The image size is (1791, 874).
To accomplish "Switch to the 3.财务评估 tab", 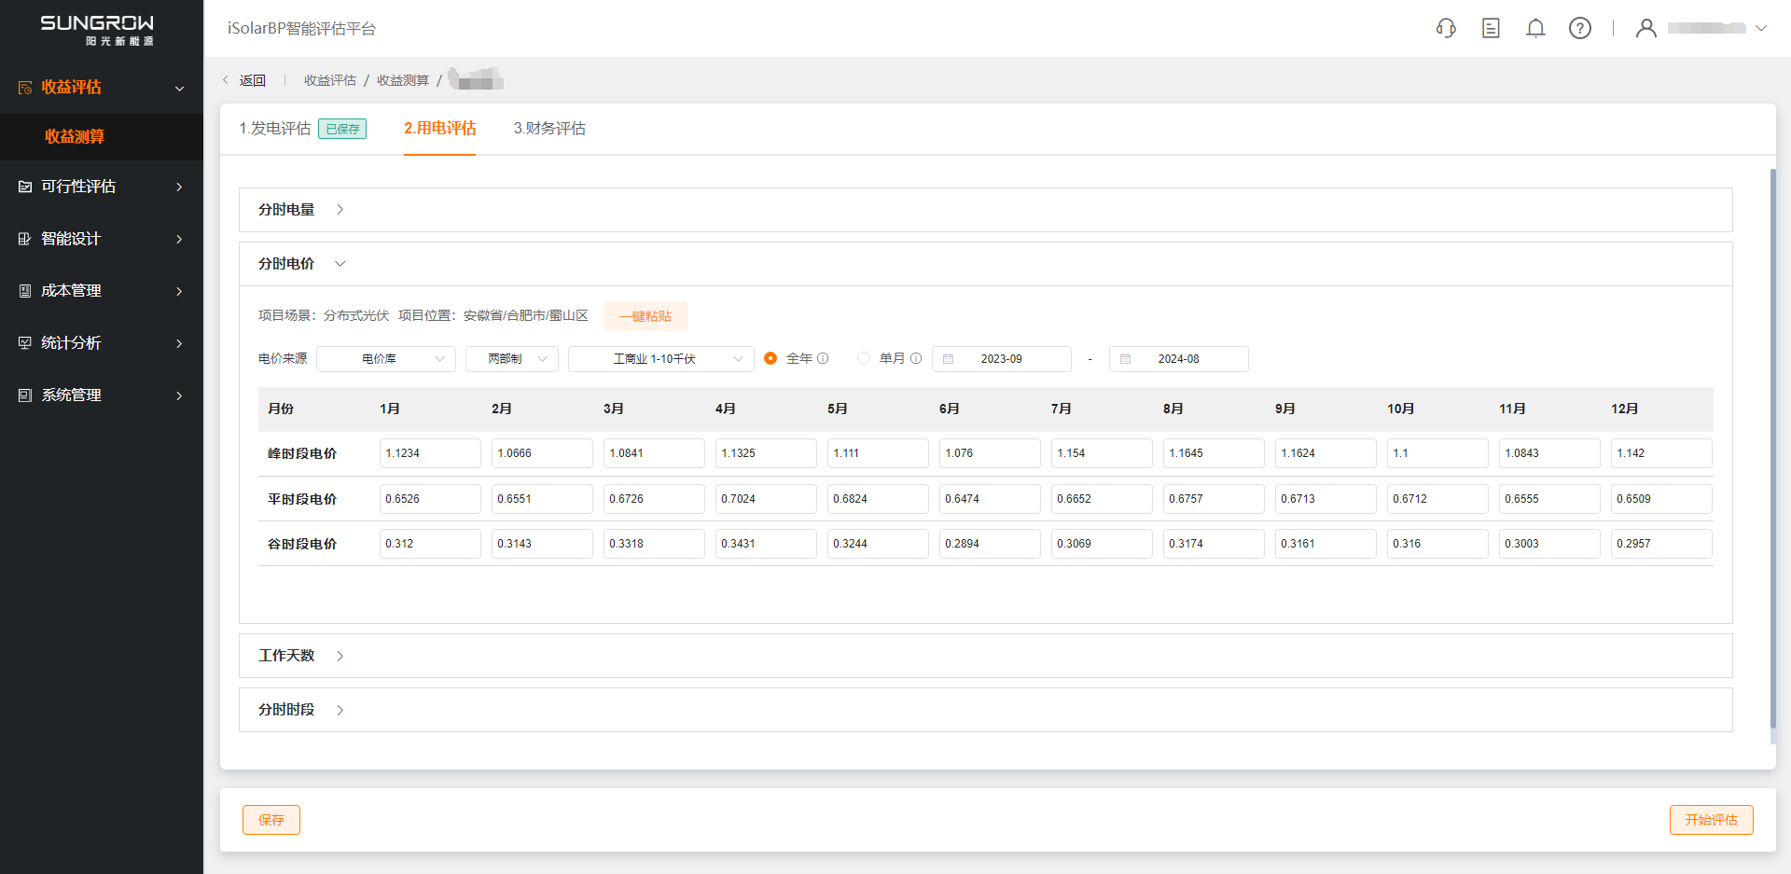I will point(549,129).
